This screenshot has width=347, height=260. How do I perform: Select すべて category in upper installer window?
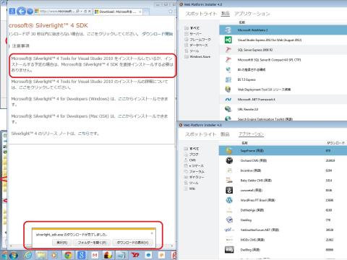pos(194,28)
